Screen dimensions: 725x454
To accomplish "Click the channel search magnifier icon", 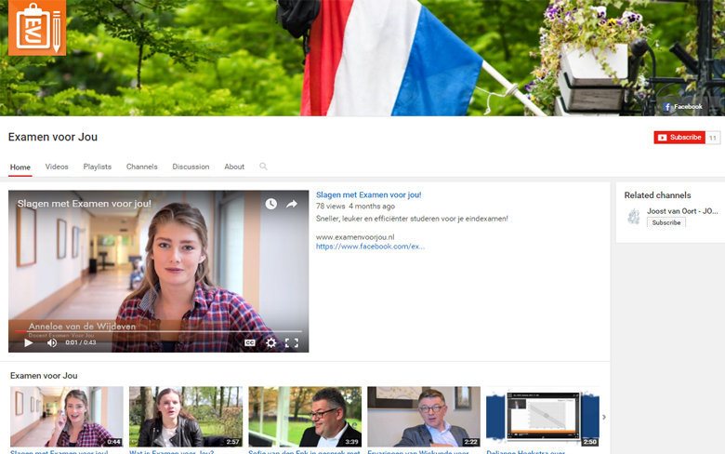I will pos(263,167).
